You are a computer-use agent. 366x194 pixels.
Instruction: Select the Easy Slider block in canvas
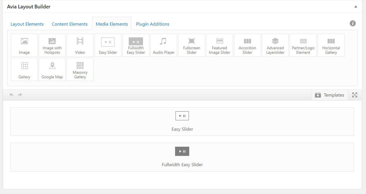[x=182, y=122]
